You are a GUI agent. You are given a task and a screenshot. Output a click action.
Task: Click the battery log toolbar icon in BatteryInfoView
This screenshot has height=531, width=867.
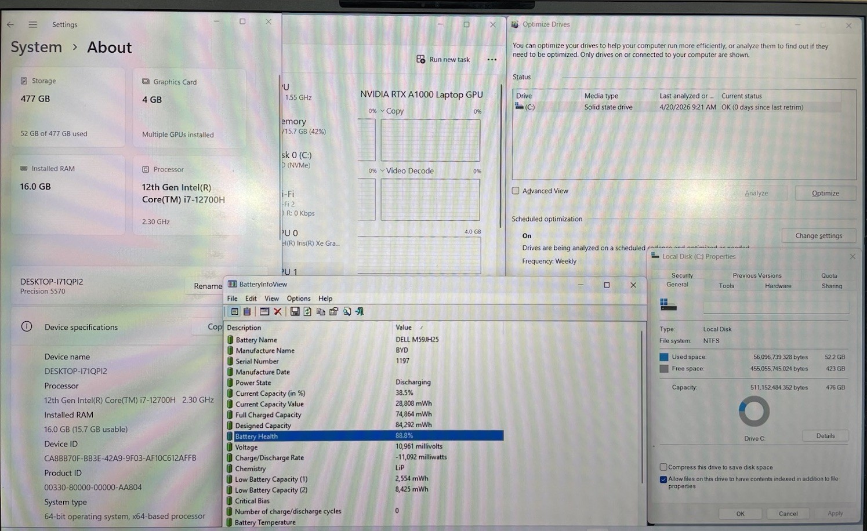point(247,312)
